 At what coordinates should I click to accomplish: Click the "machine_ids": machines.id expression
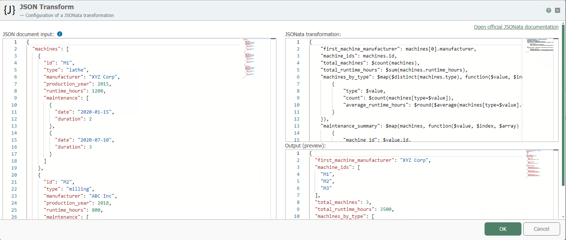359,56
